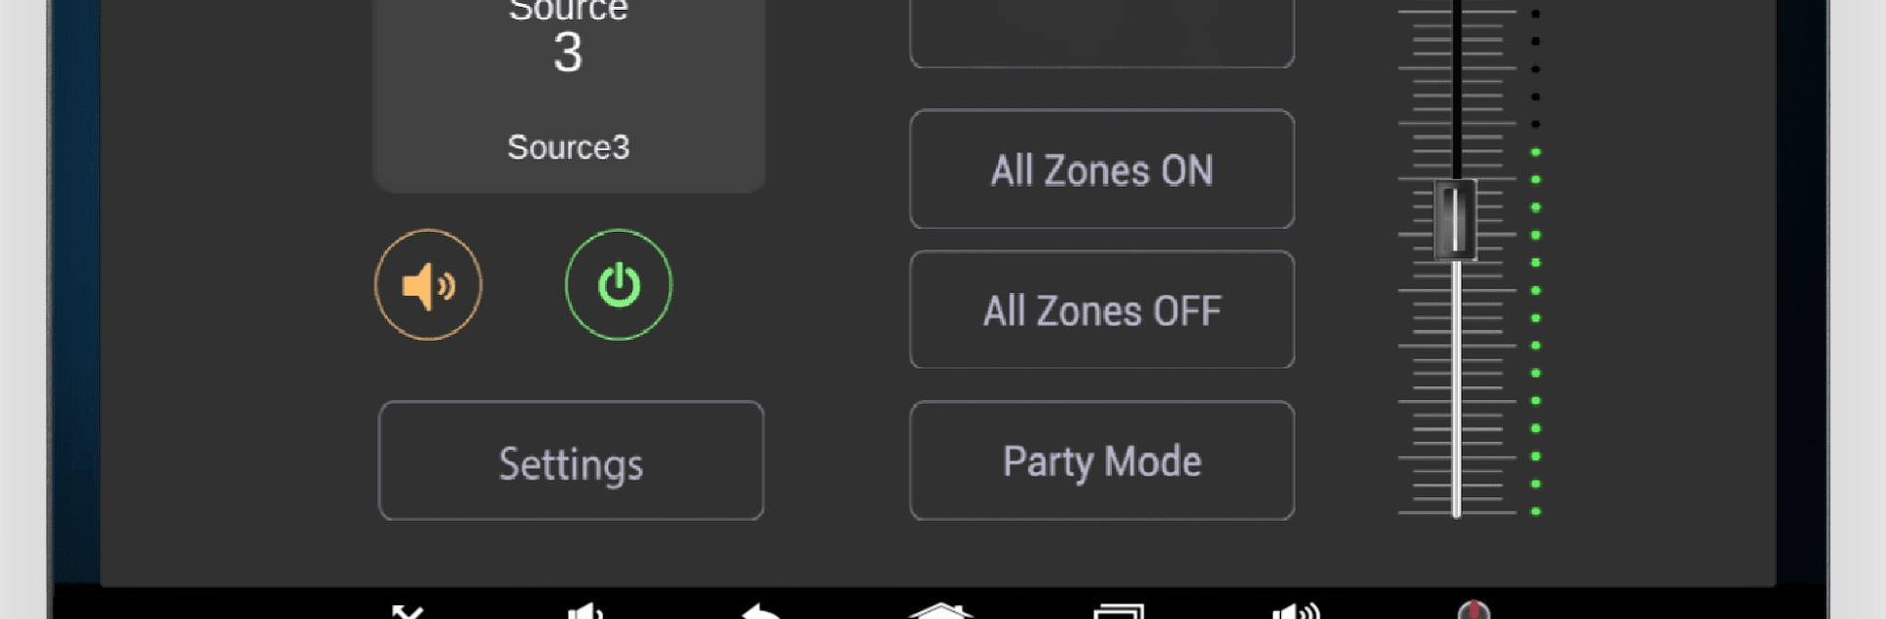Viewport: 1886px width, 619px height.
Task: Click the green level meter dots
Action: (x=1535, y=331)
